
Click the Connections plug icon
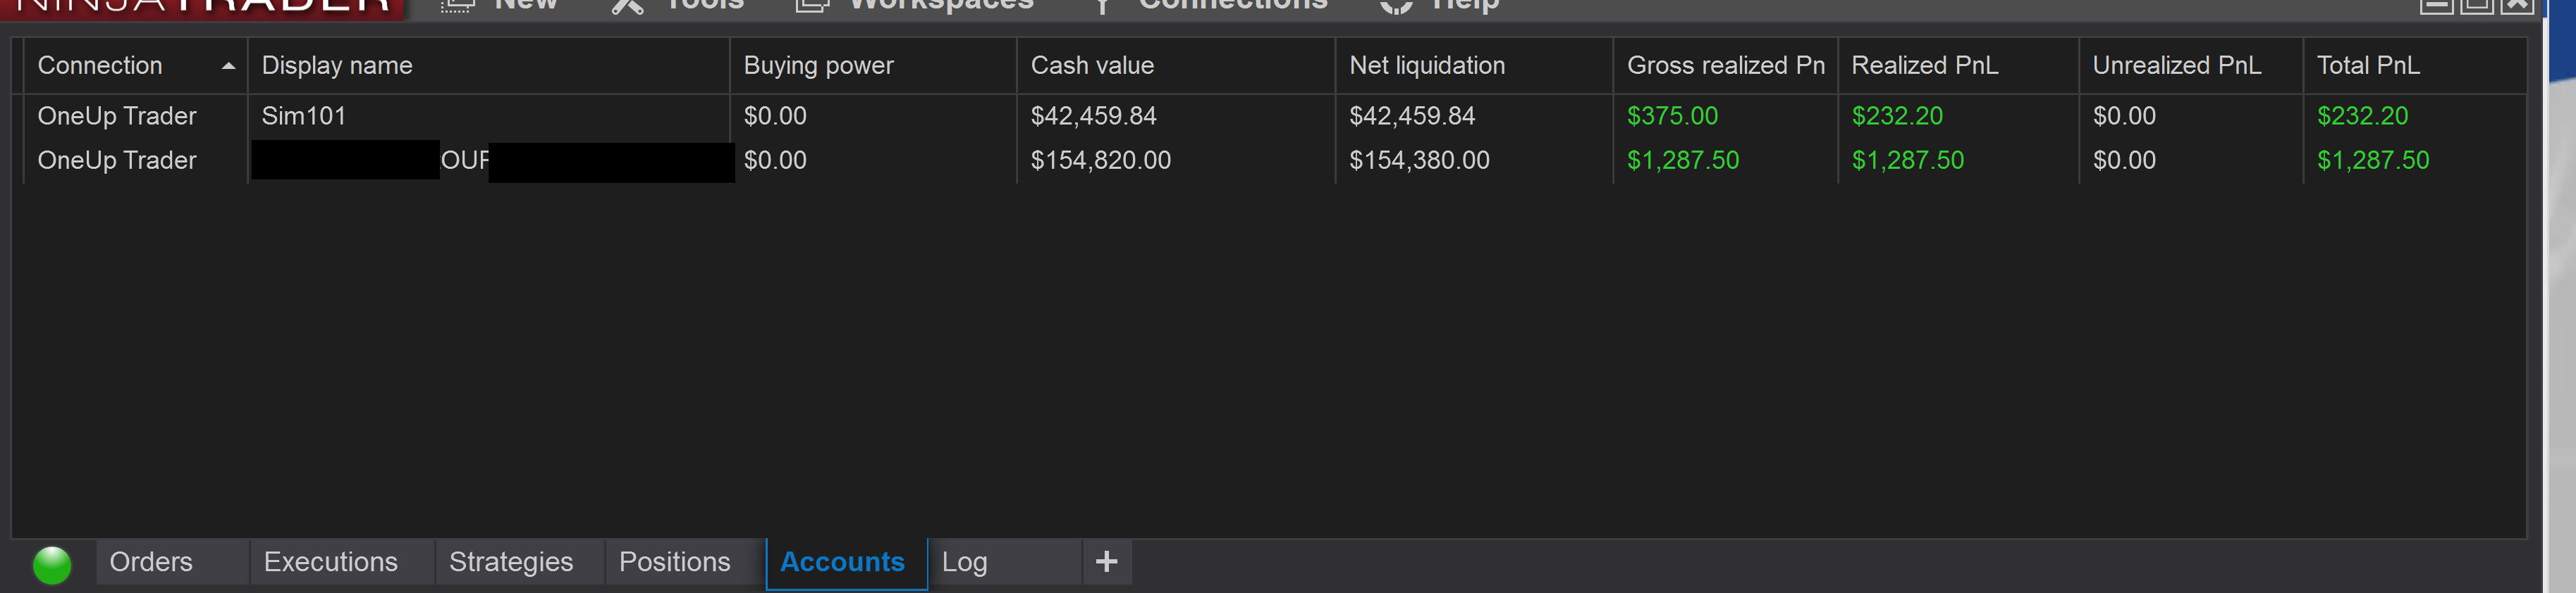[x=1102, y=6]
